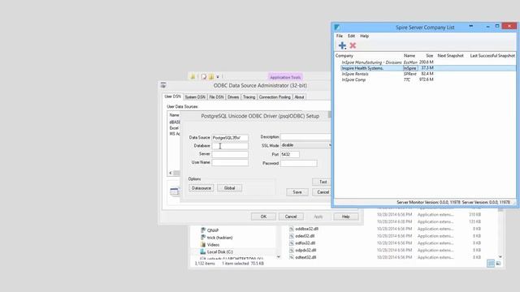520x292 pixels.
Task: Switch to the File DSN tab
Action: pyautogui.click(x=216, y=97)
